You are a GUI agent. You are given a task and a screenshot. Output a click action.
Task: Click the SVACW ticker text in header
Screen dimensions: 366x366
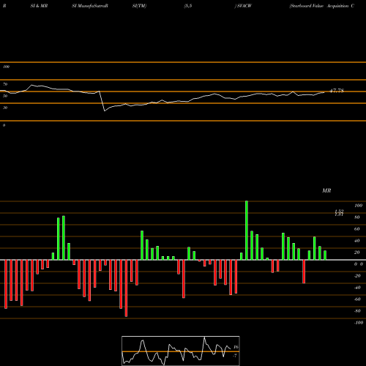tap(244, 6)
